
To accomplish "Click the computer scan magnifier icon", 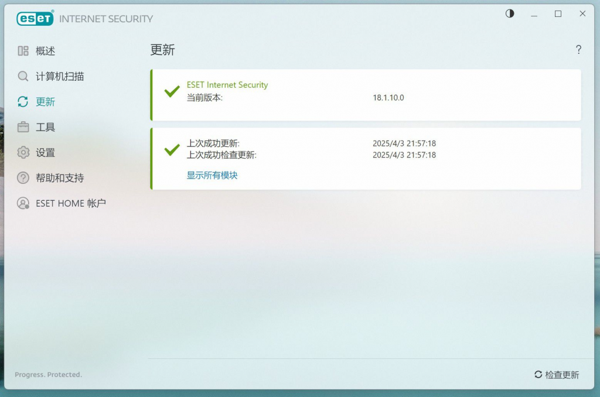I will [23, 76].
